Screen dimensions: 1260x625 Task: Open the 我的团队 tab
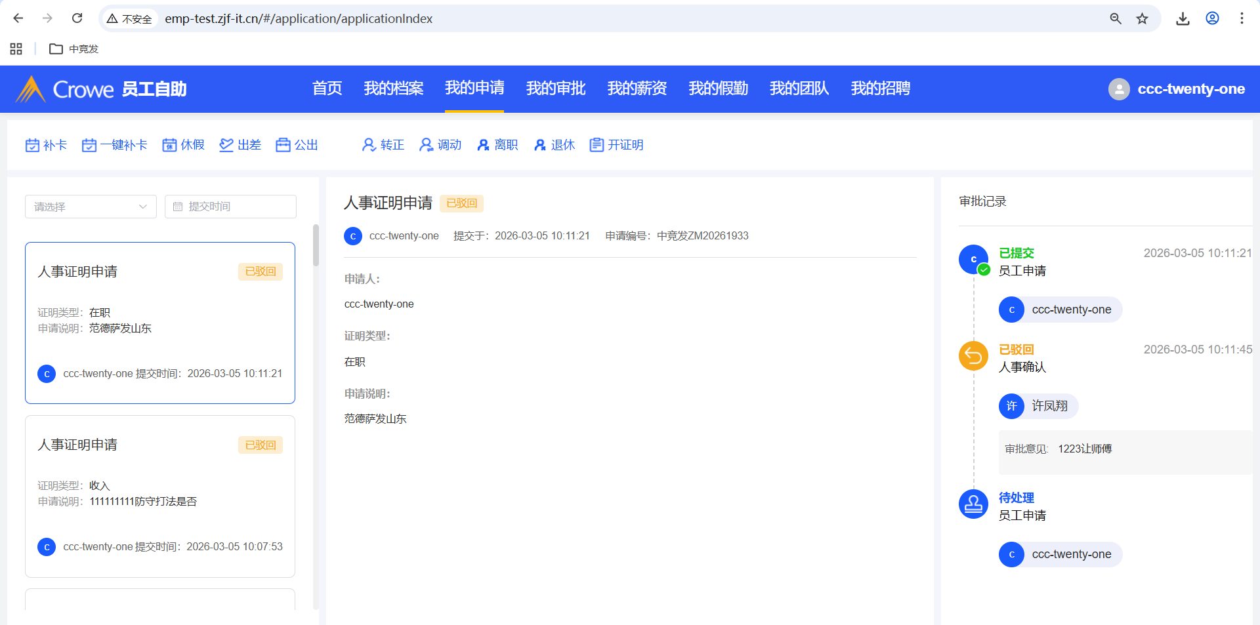[x=799, y=89]
